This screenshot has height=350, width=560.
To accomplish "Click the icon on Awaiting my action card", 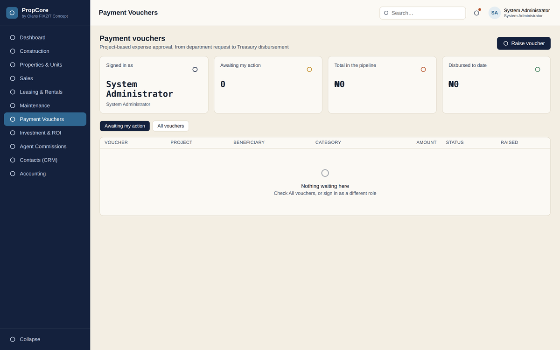I will [309, 70].
